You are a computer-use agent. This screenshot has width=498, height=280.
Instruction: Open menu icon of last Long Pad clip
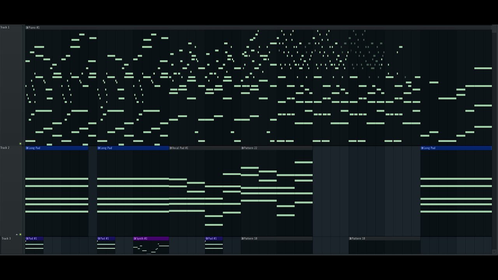[x=422, y=148]
